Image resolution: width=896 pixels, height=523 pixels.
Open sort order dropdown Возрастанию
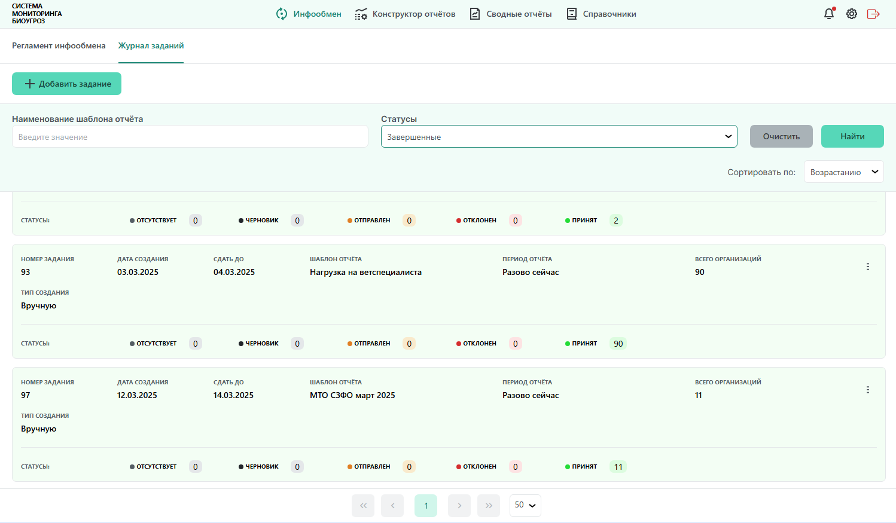(844, 172)
